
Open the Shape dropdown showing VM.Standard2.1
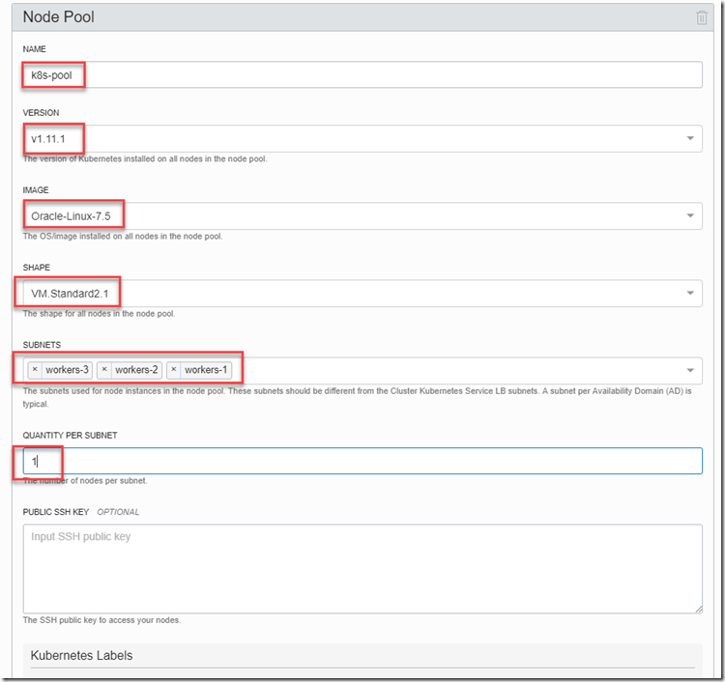(362, 294)
